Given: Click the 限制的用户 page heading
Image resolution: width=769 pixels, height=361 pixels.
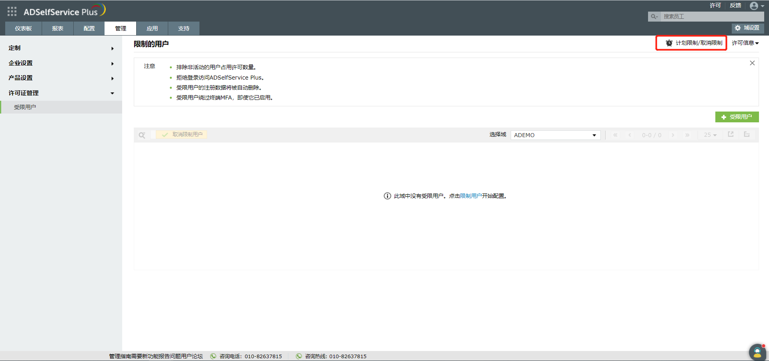Looking at the screenshot, I should 151,44.
